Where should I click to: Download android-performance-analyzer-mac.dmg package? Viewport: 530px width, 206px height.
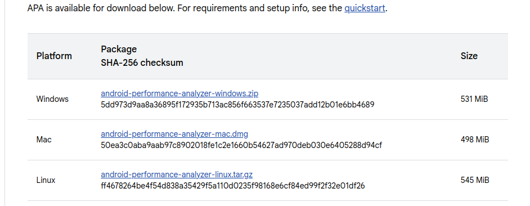(x=174, y=134)
